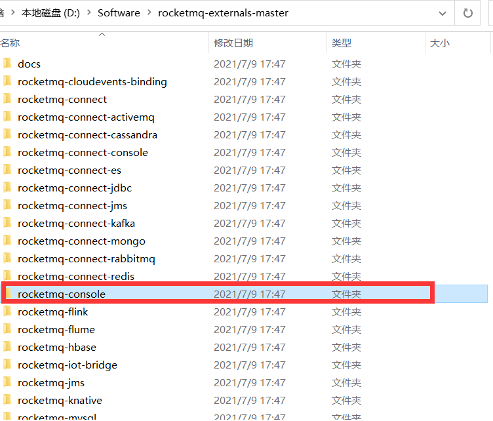Click the rocketmq-connect-kafka folder icon

tap(7, 222)
